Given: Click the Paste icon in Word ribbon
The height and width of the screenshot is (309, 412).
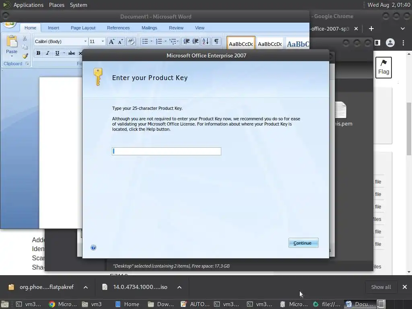Looking at the screenshot, I should point(12,41).
